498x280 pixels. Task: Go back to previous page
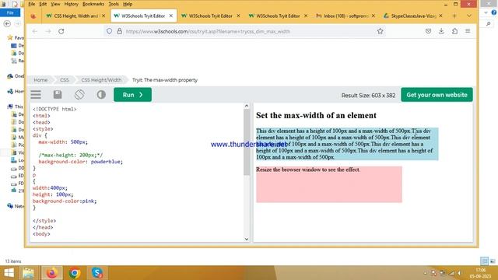coord(35,31)
